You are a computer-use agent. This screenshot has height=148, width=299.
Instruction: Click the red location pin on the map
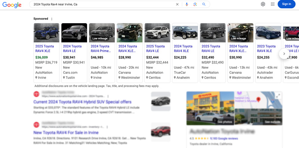pos(258,99)
